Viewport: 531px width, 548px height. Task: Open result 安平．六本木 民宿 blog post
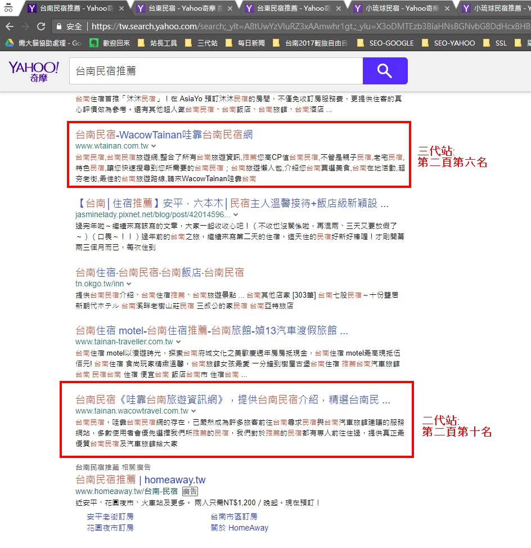[x=232, y=203]
